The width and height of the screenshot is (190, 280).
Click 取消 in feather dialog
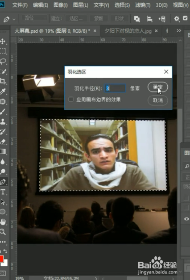[158, 100]
